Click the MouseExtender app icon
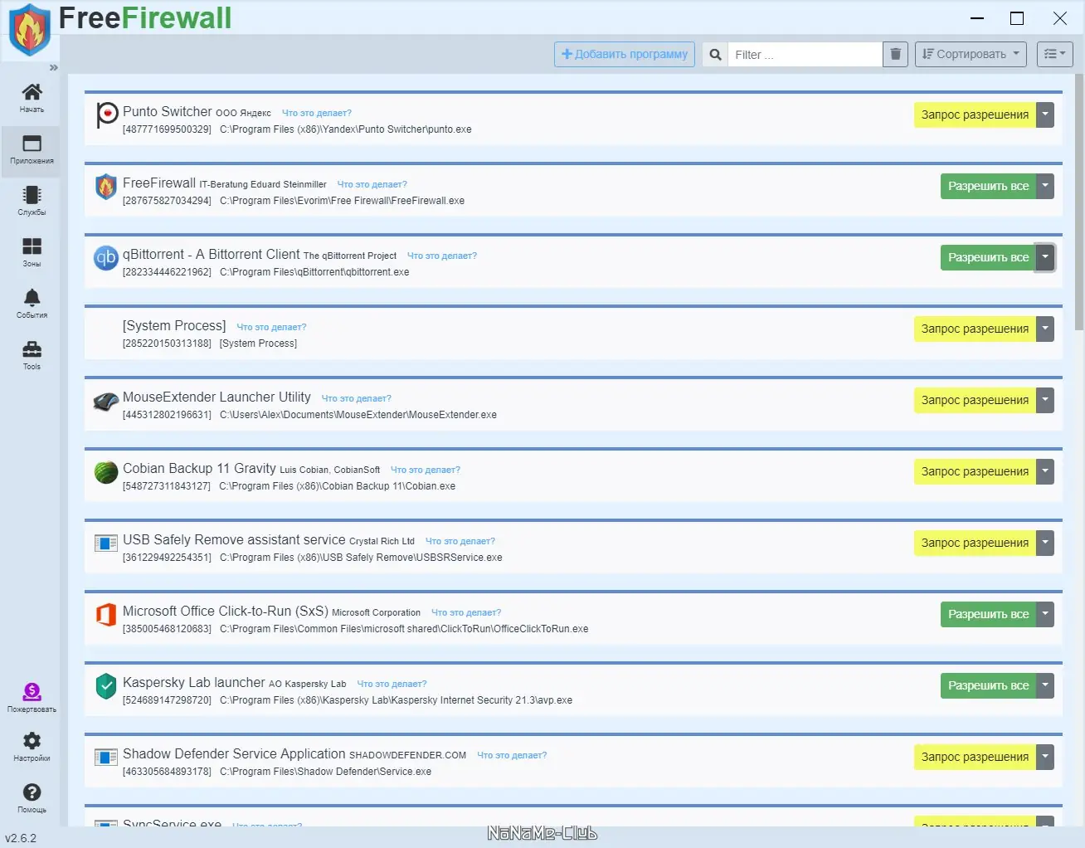The height and width of the screenshot is (848, 1085). [106, 402]
